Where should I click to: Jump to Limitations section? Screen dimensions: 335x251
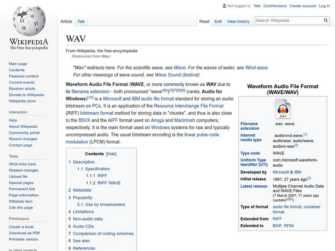coord(83,212)
